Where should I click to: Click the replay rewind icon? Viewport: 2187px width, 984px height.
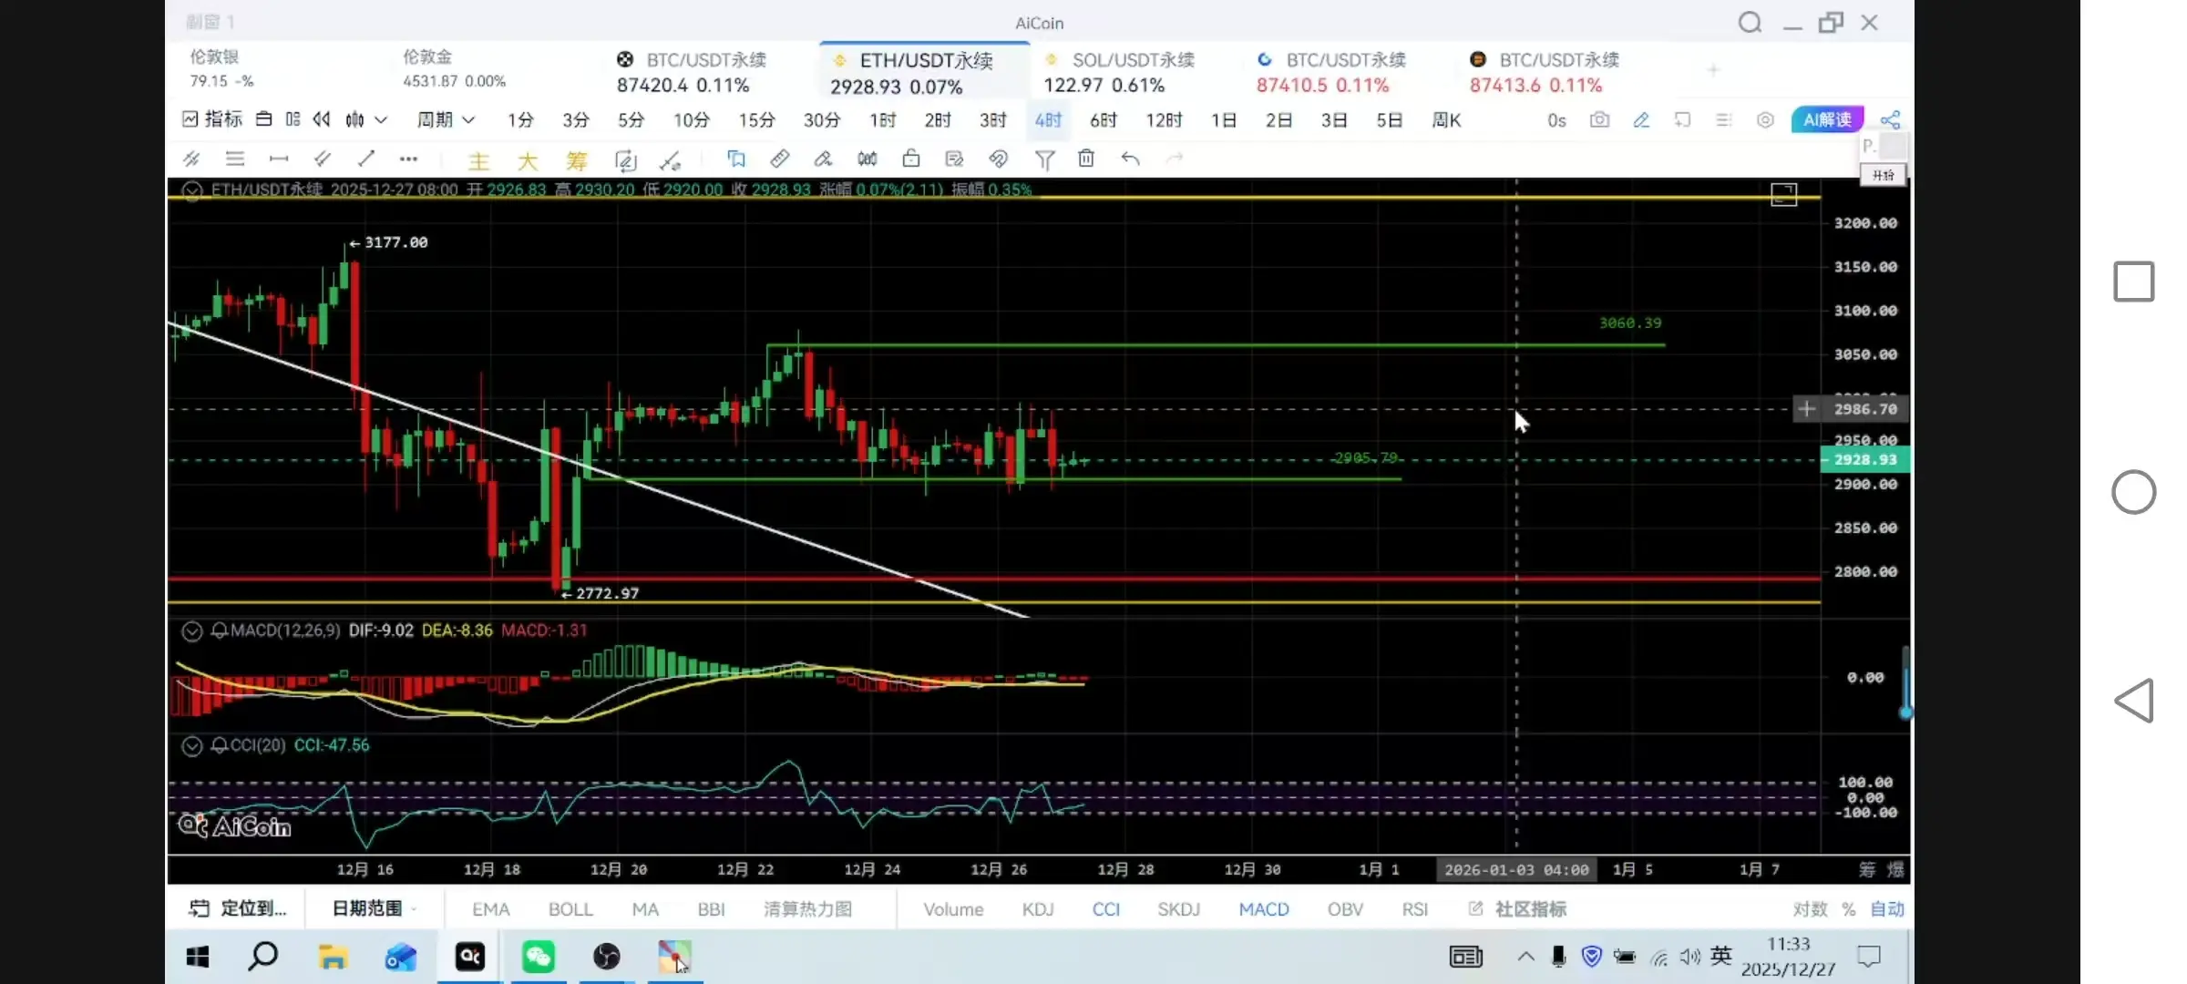point(322,119)
